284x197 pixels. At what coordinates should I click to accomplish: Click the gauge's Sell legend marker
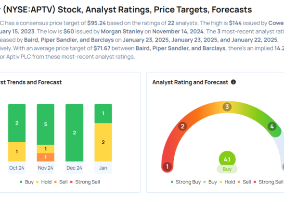[x=239, y=182]
